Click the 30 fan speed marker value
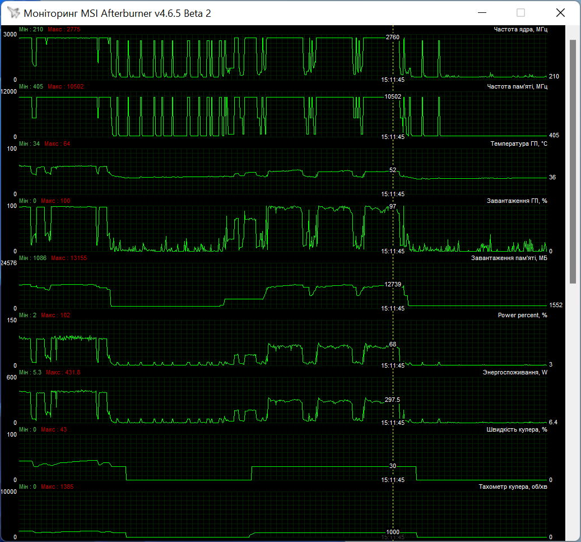The image size is (581, 542). (x=393, y=466)
